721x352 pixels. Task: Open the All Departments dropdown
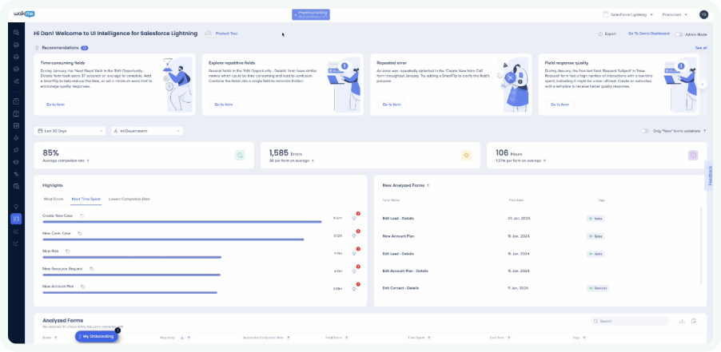pyautogui.click(x=147, y=131)
